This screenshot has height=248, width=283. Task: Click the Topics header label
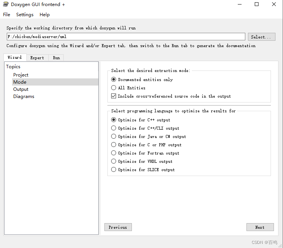click(x=13, y=67)
